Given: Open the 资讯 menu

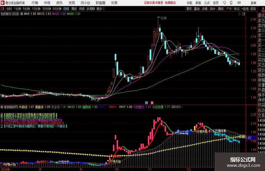Looking at the screenshot, I should 59,3.
